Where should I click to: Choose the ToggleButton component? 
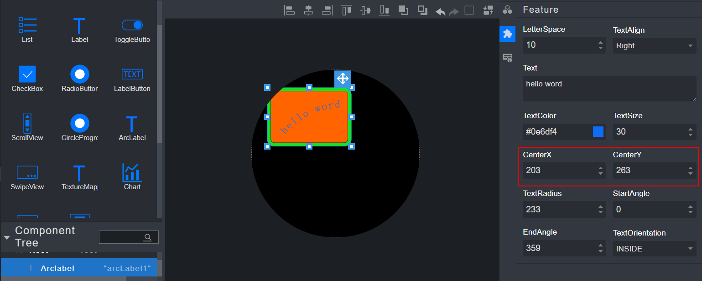point(132,30)
